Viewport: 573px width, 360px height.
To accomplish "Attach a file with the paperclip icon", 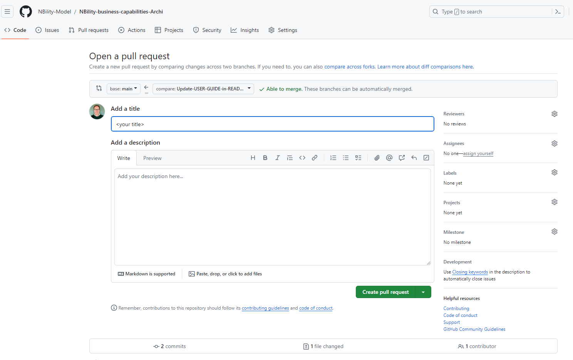I will point(377,158).
